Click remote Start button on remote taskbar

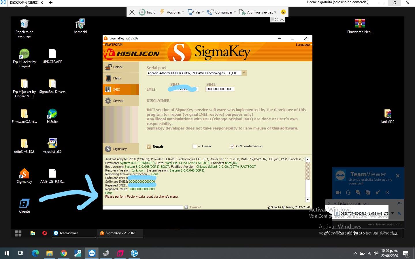18,233
